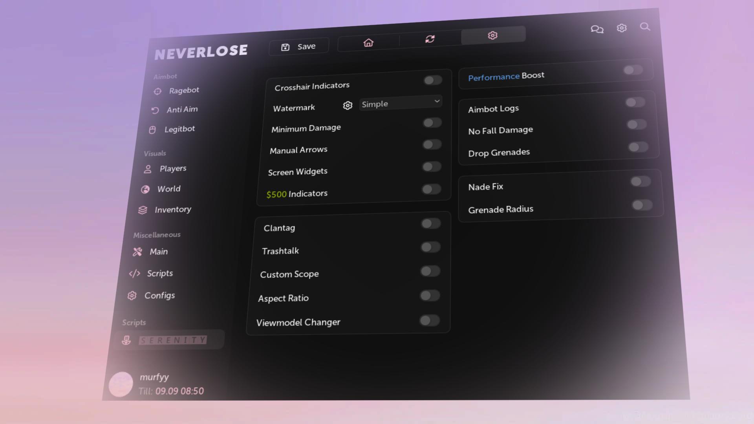
Task: Select the Players icon under Visuals
Action: coord(147,169)
